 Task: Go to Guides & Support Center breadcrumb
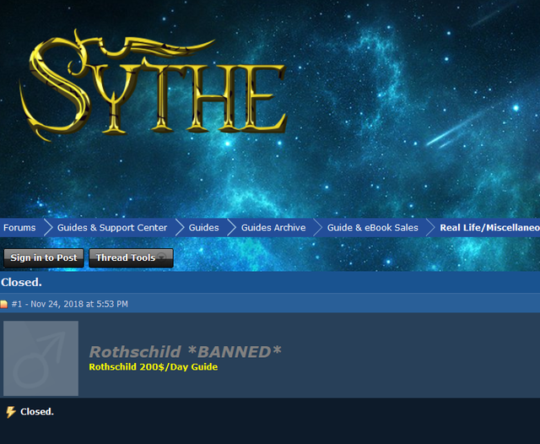[112, 228]
